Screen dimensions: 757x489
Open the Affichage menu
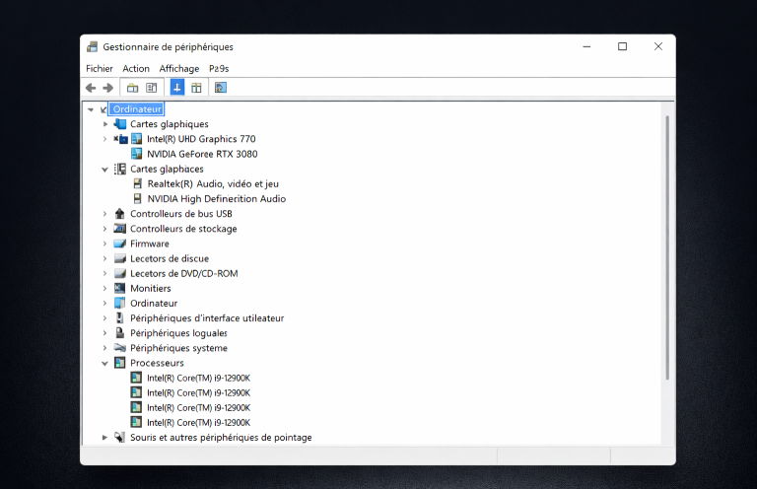179,69
